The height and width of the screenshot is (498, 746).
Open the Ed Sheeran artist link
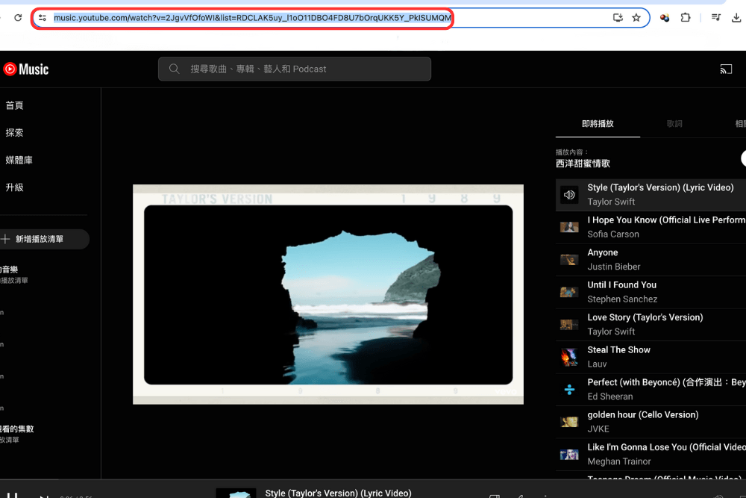click(x=610, y=396)
